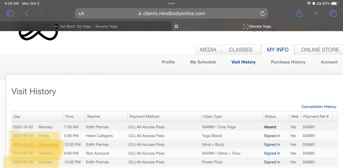Screen dimensions: 343x168
Task: Click Signed in for WARM Detox + Flow
Action: click(272, 153)
